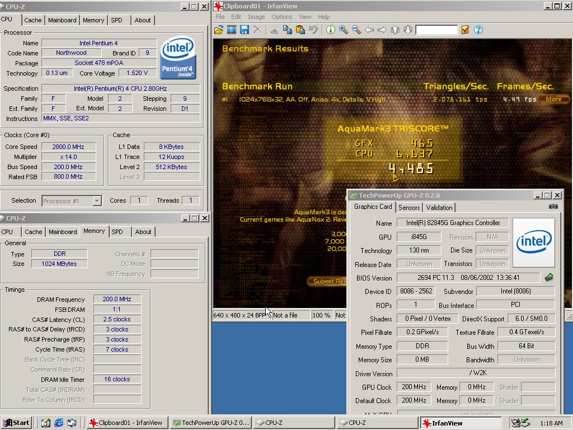Click the Copy icon in IrfanView toolbar
Viewport: 573px width, 430px height.
[x=287, y=30]
